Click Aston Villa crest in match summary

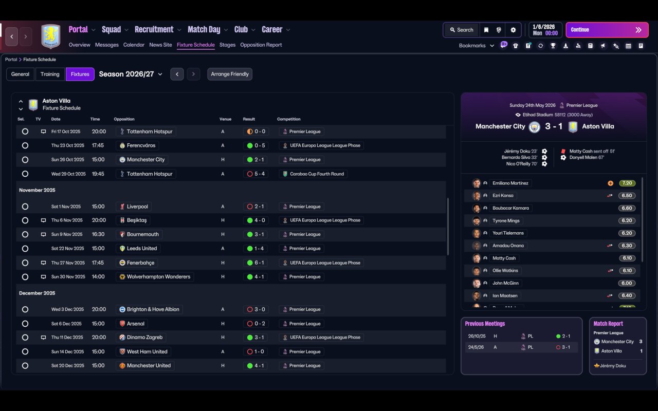point(573,127)
